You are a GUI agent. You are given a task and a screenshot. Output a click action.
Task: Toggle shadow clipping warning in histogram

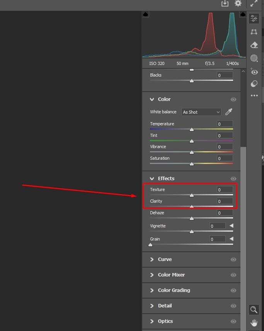(x=146, y=14)
